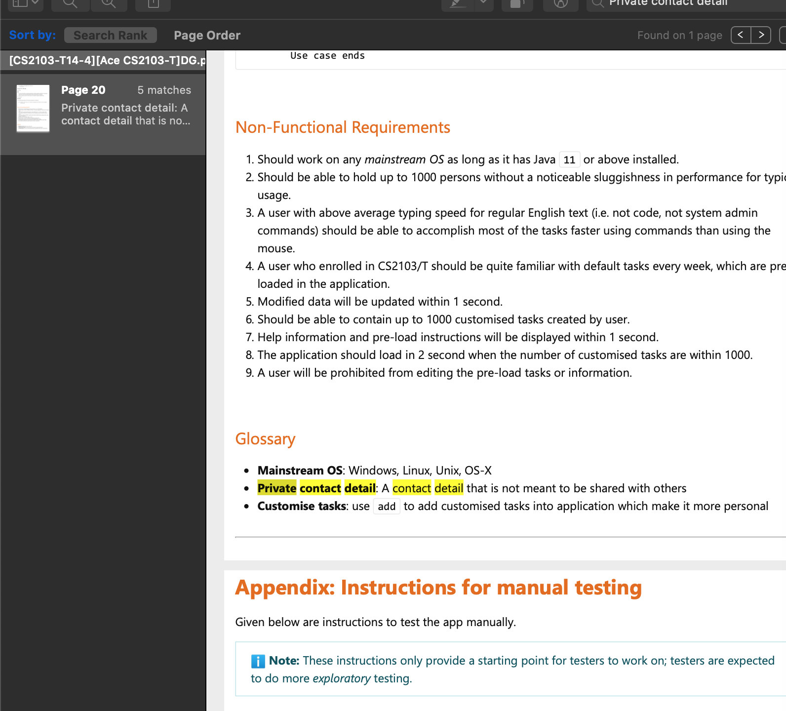Click the result snippet 'Private contact detail: A'
The height and width of the screenshot is (711, 786).
(124, 108)
